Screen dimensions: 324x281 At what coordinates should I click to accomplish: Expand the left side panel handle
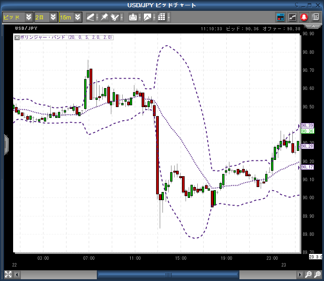pos(6,144)
